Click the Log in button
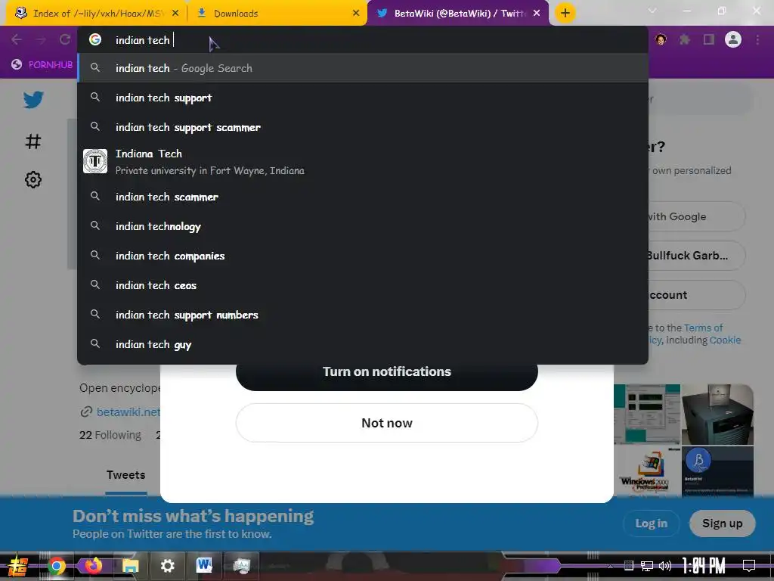 [x=651, y=524]
